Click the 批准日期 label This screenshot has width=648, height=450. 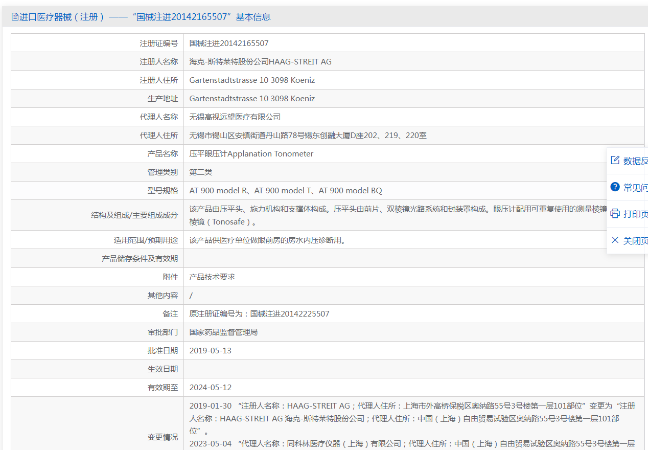(x=163, y=351)
